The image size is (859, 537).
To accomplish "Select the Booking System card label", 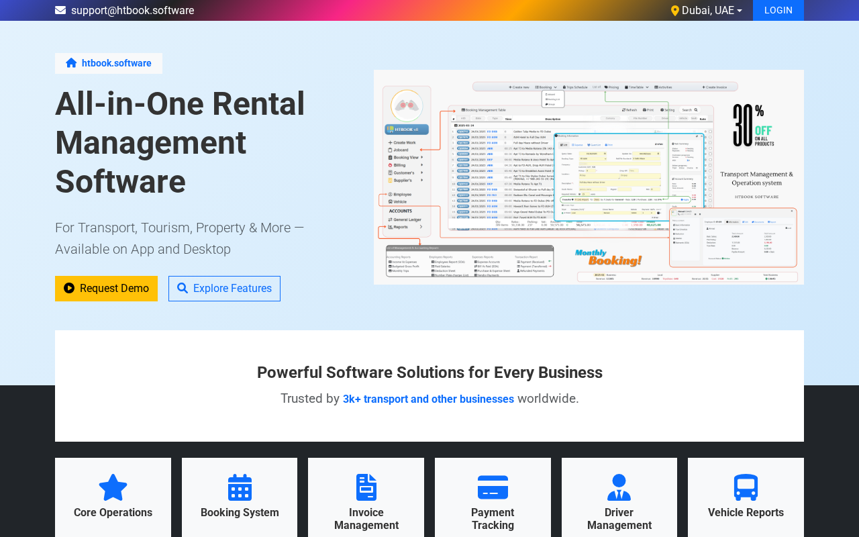I will tap(240, 513).
